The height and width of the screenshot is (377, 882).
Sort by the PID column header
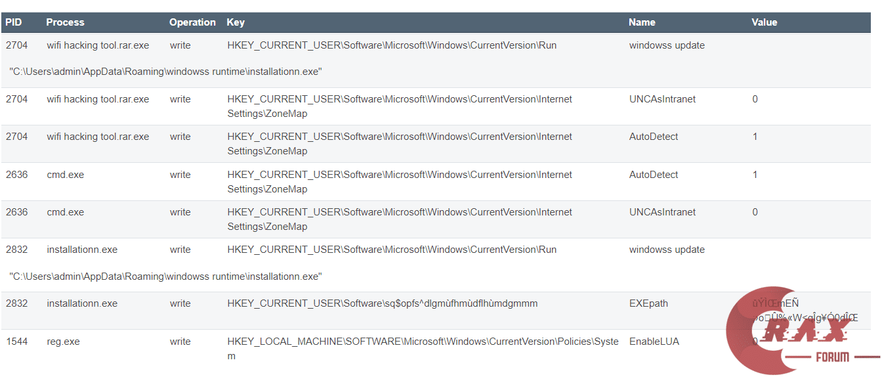click(x=14, y=22)
